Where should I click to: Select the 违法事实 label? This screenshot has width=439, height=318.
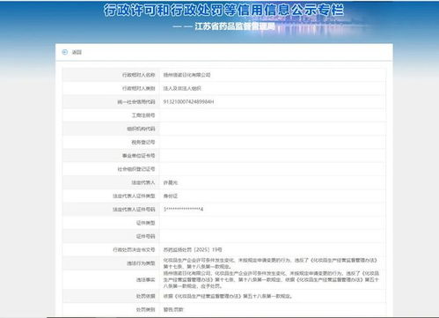coord(145,280)
